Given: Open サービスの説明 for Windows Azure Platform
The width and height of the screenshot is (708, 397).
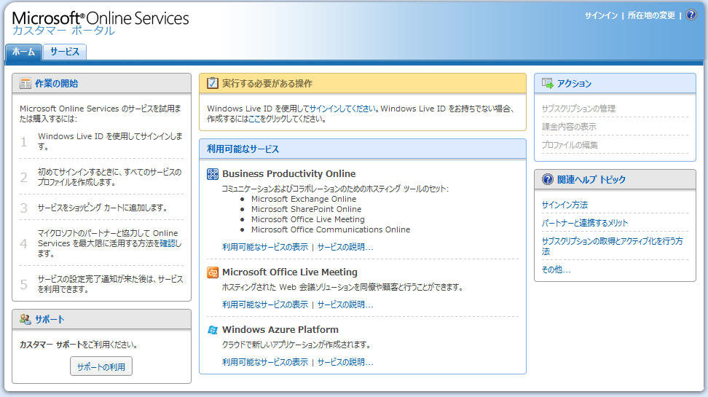Looking at the screenshot, I should [345, 362].
